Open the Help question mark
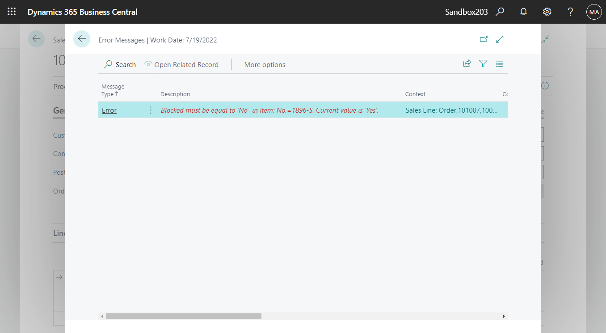 [570, 12]
